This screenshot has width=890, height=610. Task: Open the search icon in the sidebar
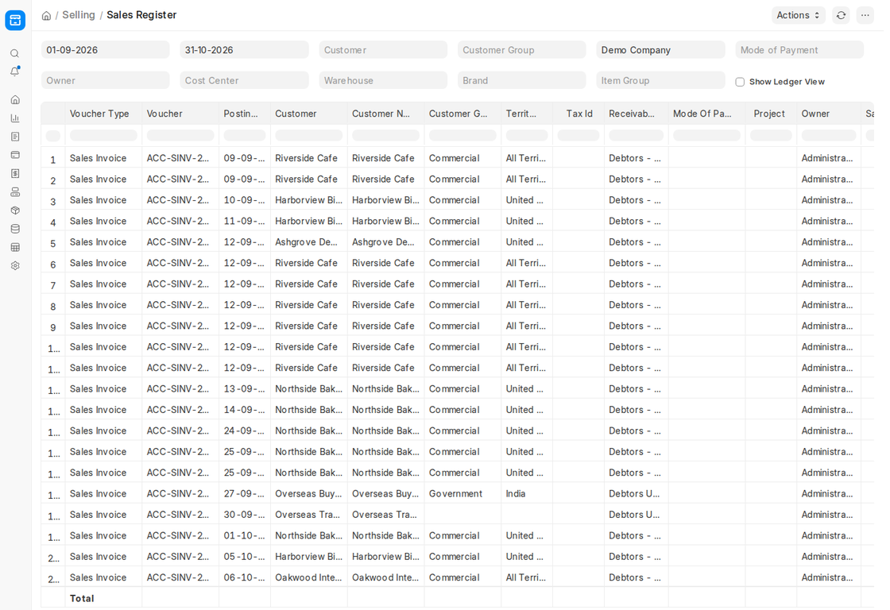coord(15,53)
